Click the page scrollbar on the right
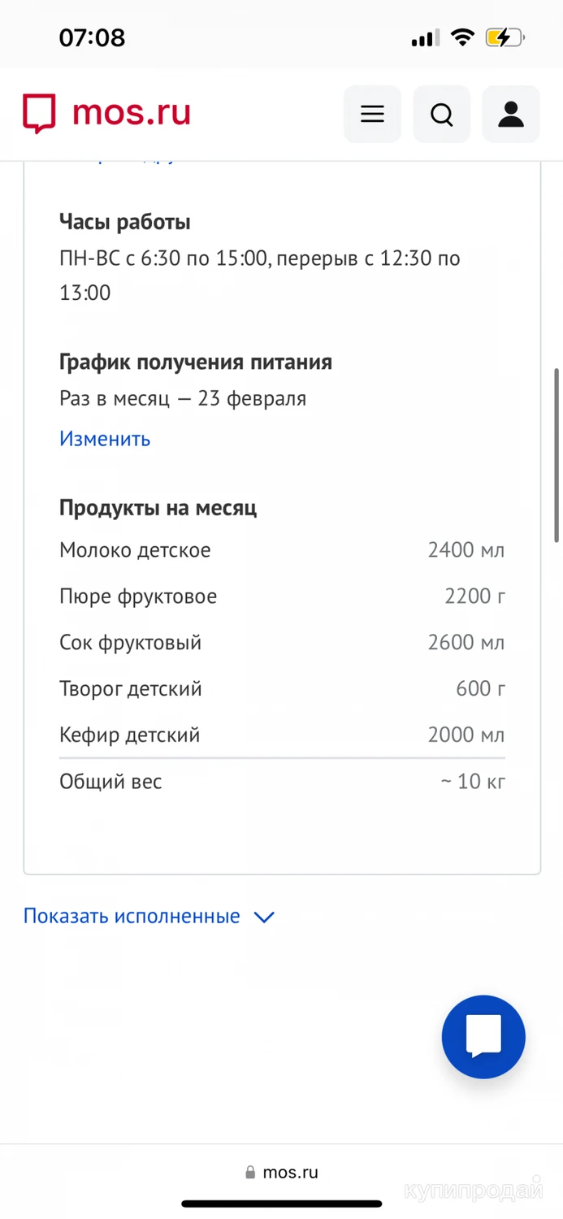This screenshot has height=1219, width=563. [557, 455]
